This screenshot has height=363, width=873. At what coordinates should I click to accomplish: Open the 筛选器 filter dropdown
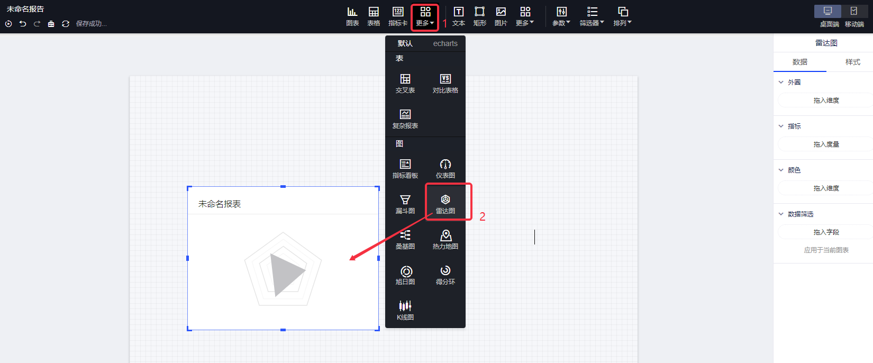[592, 16]
